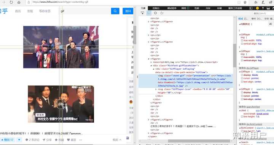This screenshot has width=274, height=145.
Task: Click the reading view icon in address bar
Action: coord(239,2)
